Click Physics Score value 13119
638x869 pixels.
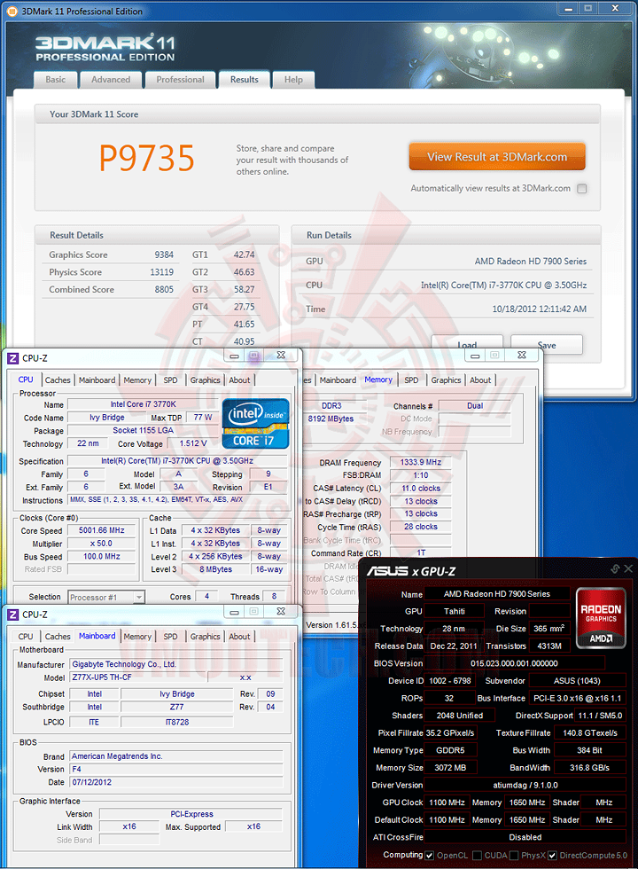[x=161, y=272]
